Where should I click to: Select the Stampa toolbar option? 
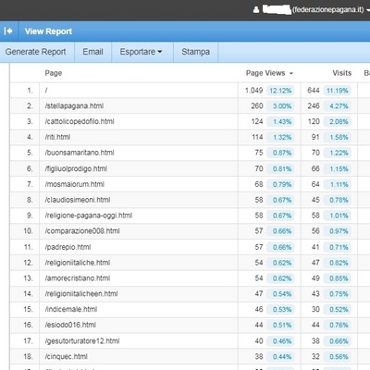[x=195, y=52]
